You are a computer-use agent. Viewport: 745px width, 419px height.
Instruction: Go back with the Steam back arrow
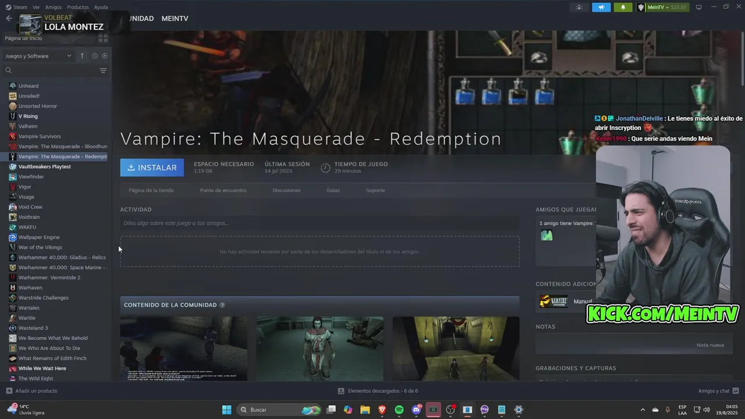point(9,19)
